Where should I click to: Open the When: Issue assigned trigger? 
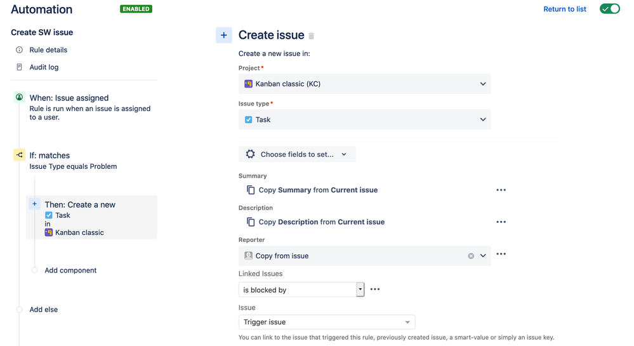69,98
